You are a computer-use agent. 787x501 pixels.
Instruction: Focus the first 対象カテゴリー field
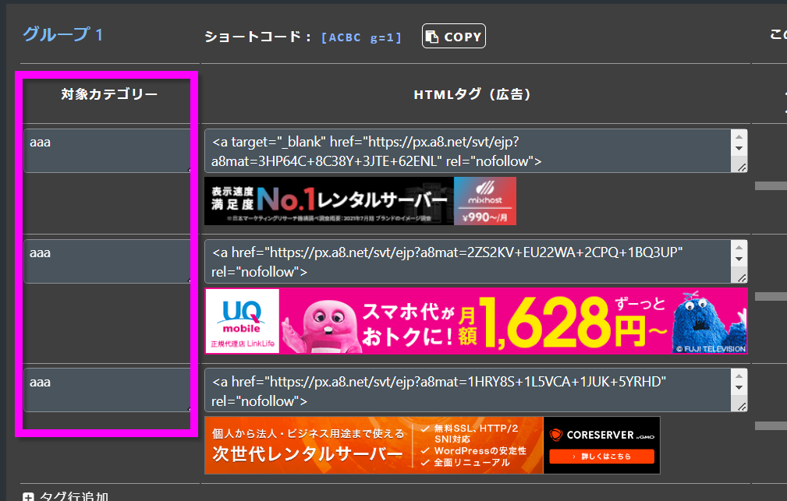[x=105, y=150]
